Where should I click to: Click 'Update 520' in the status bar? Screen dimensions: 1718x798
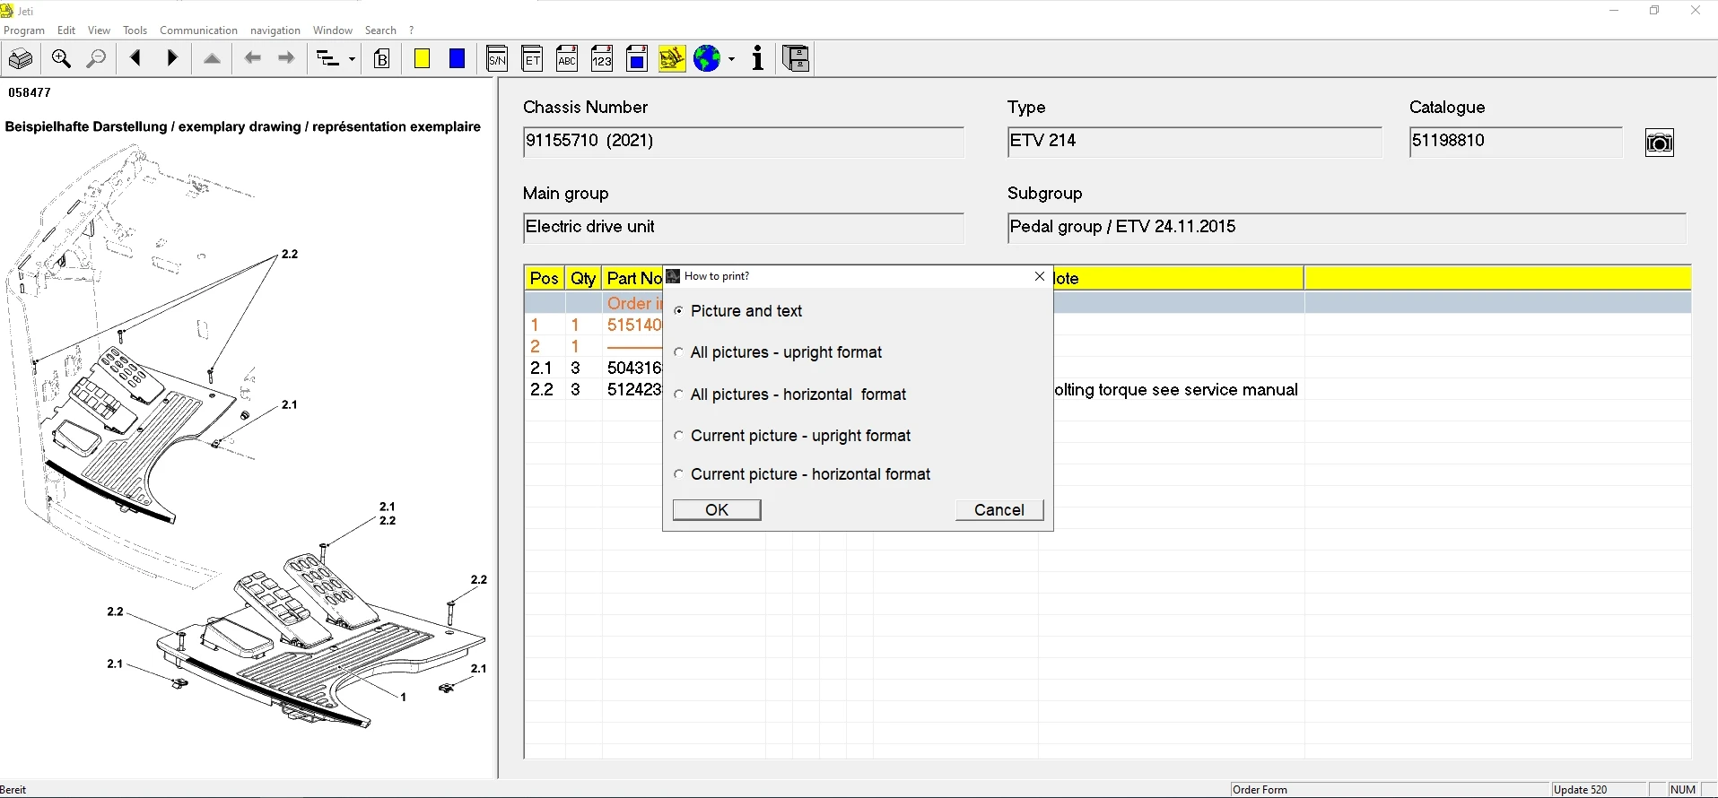(1581, 790)
